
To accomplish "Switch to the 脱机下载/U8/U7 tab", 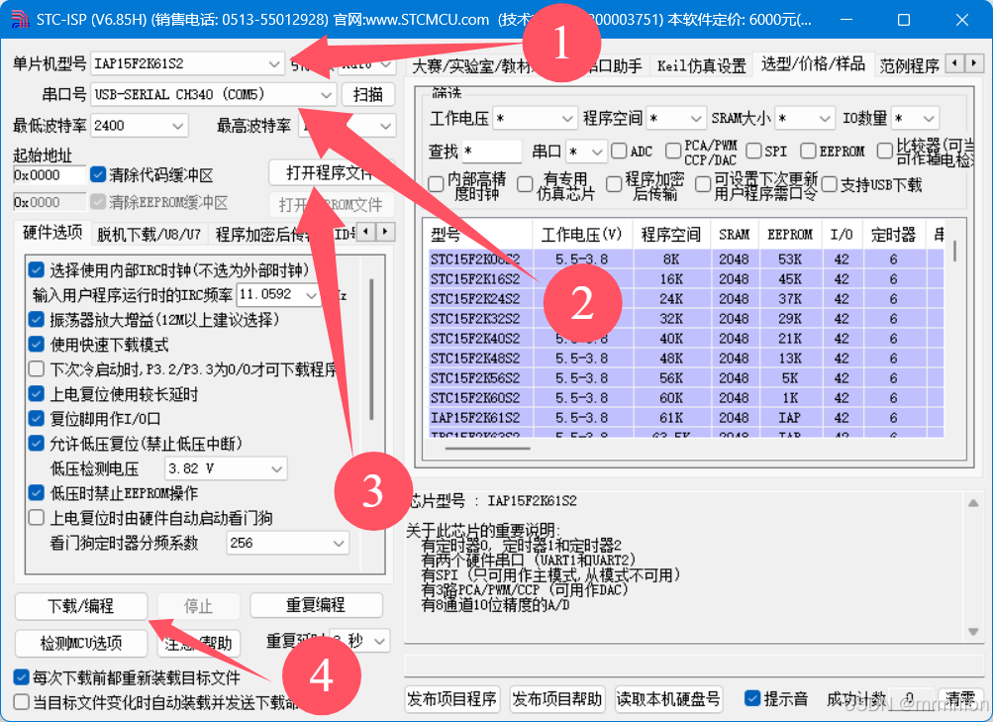I will [x=149, y=235].
